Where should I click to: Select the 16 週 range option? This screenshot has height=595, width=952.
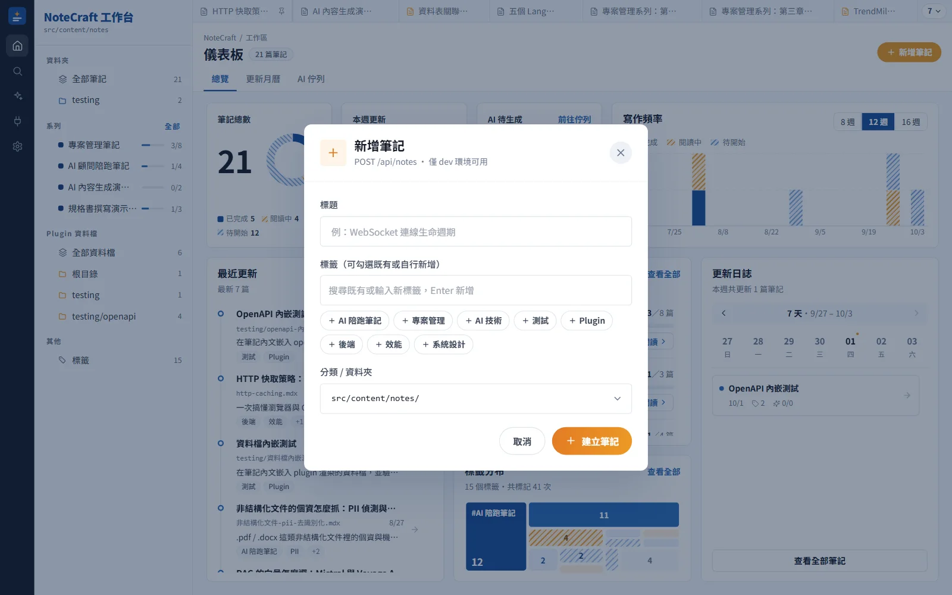tap(910, 122)
